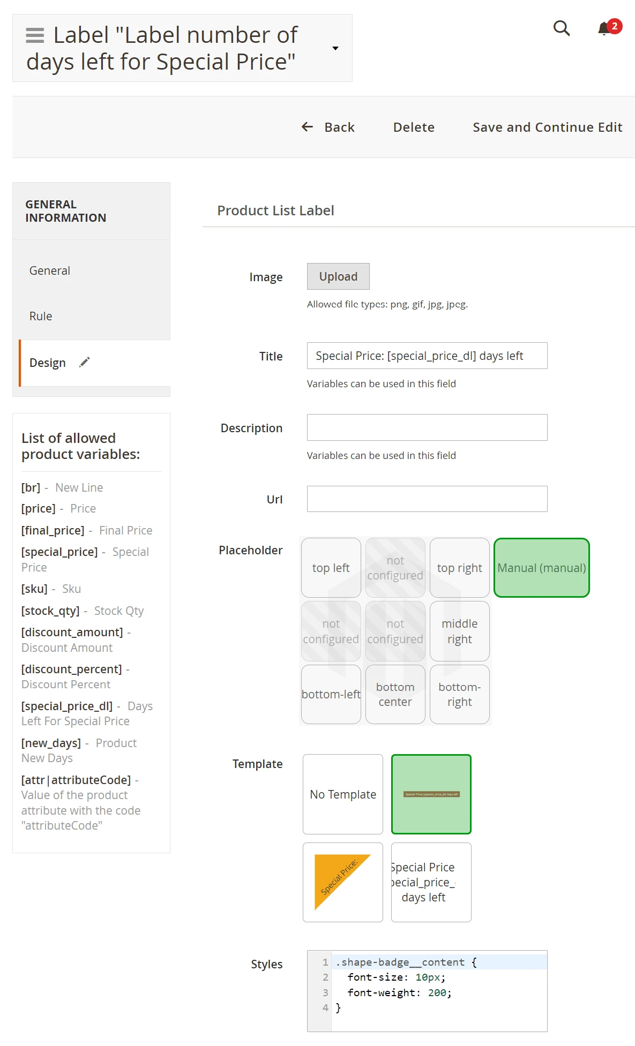
Task: Click the Upload image button
Action: pos(338,276)
